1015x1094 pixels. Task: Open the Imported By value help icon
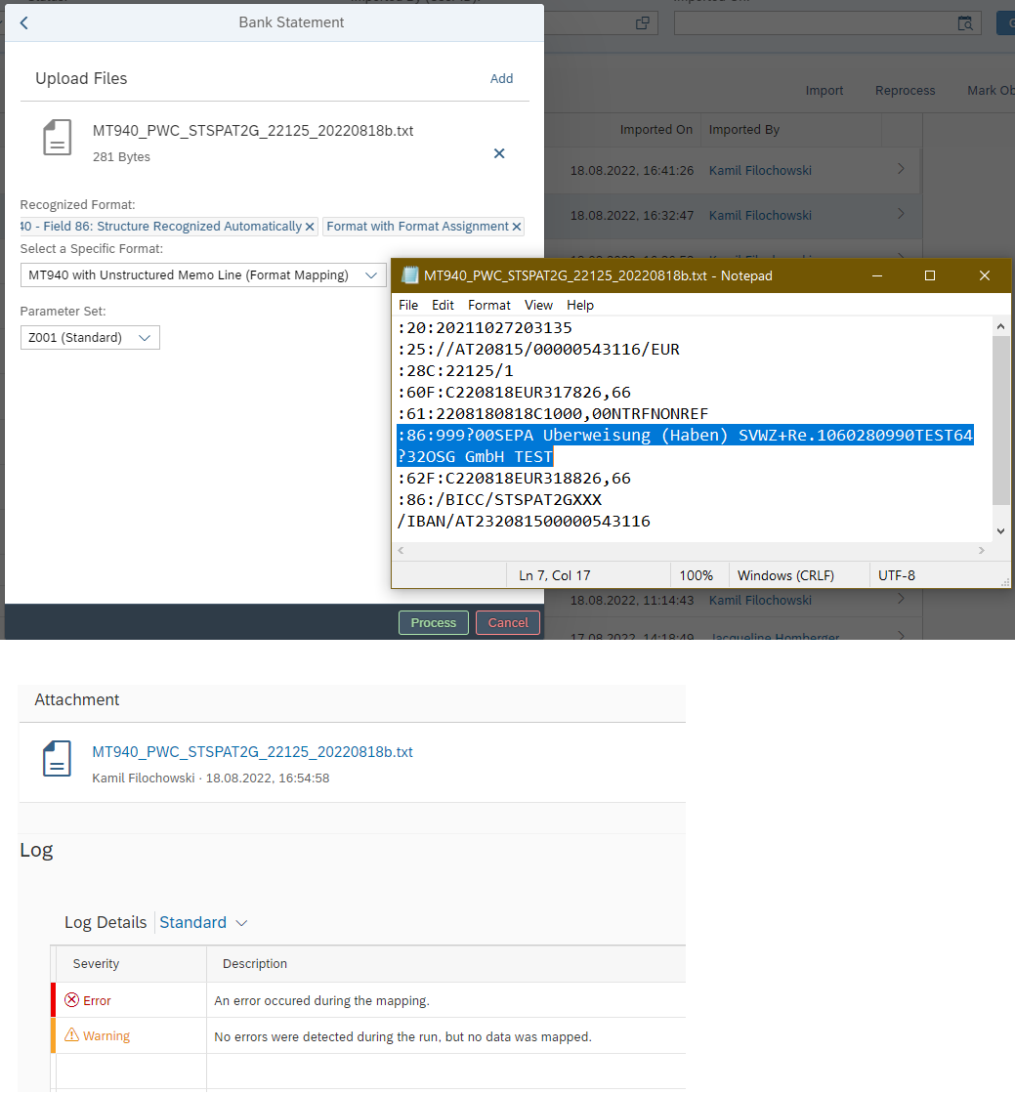pyautogui.click(x=642, y=23)
